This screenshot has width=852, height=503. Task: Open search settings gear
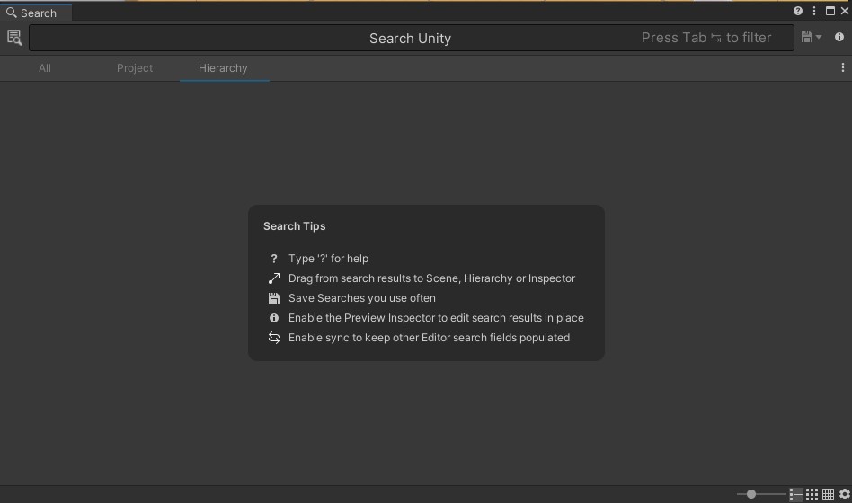[x=845, y=494]
